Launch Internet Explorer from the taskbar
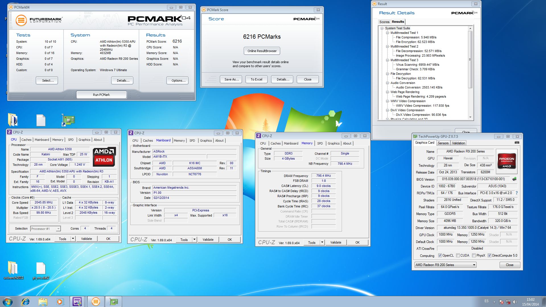Screen dimensions: 546x307 click(x=26, y=302)
